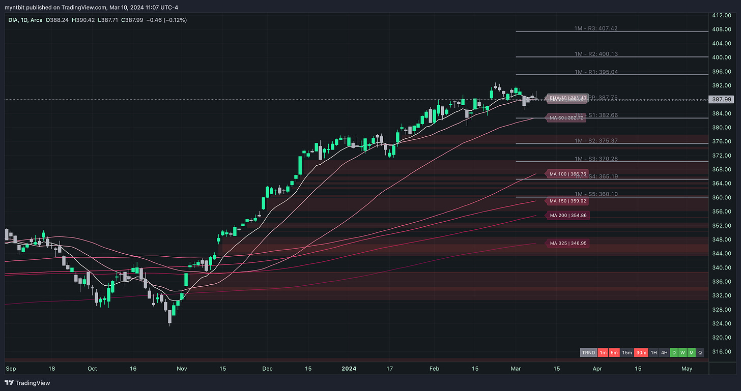Screen dimensions: 741x391
Task: Click the open value O388.24
Action: coord(58,20)
